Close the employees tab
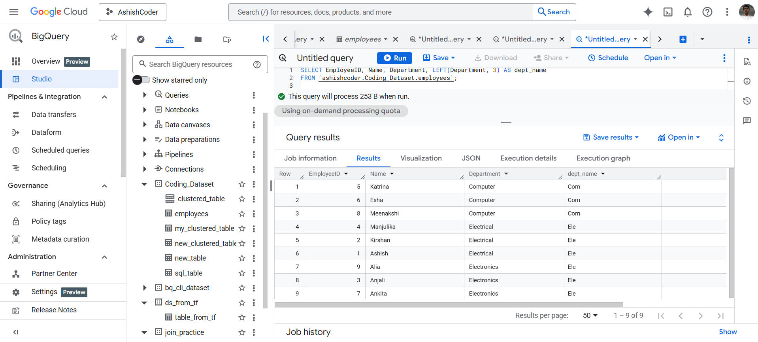 [396, 39]
